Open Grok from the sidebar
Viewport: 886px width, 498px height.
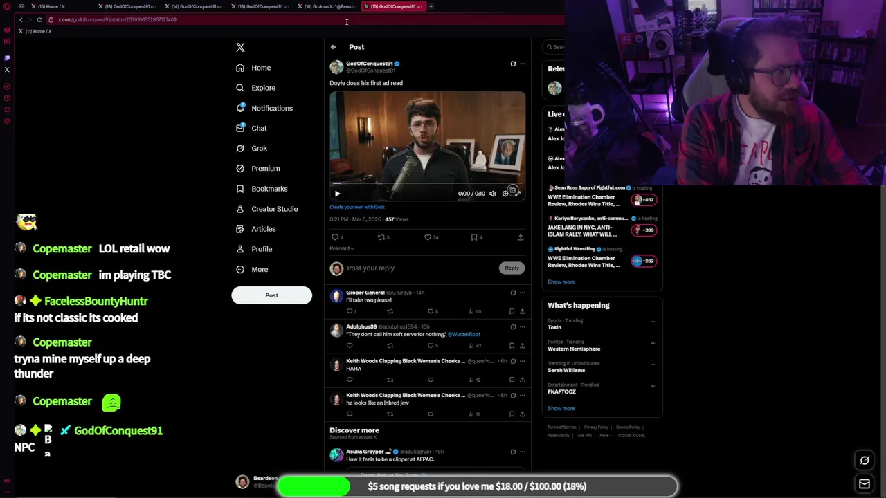[251, 148]
